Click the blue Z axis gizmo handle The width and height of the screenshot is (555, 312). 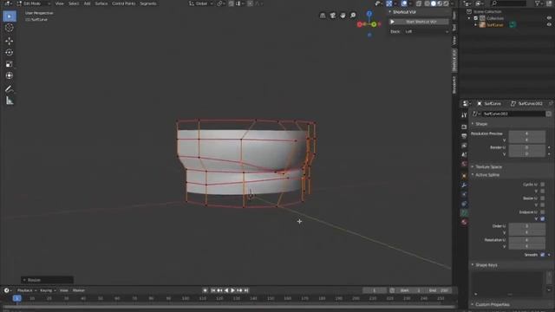click(x=369, y=14)
